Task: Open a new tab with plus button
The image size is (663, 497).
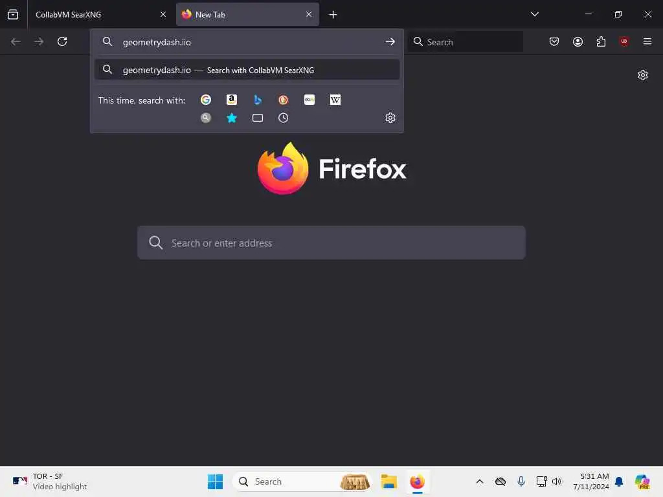Action: 333,15
